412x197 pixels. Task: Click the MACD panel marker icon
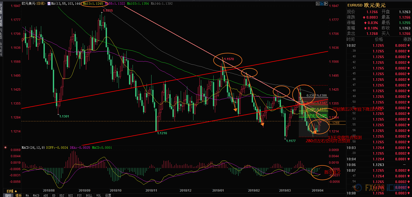[5, 148]
